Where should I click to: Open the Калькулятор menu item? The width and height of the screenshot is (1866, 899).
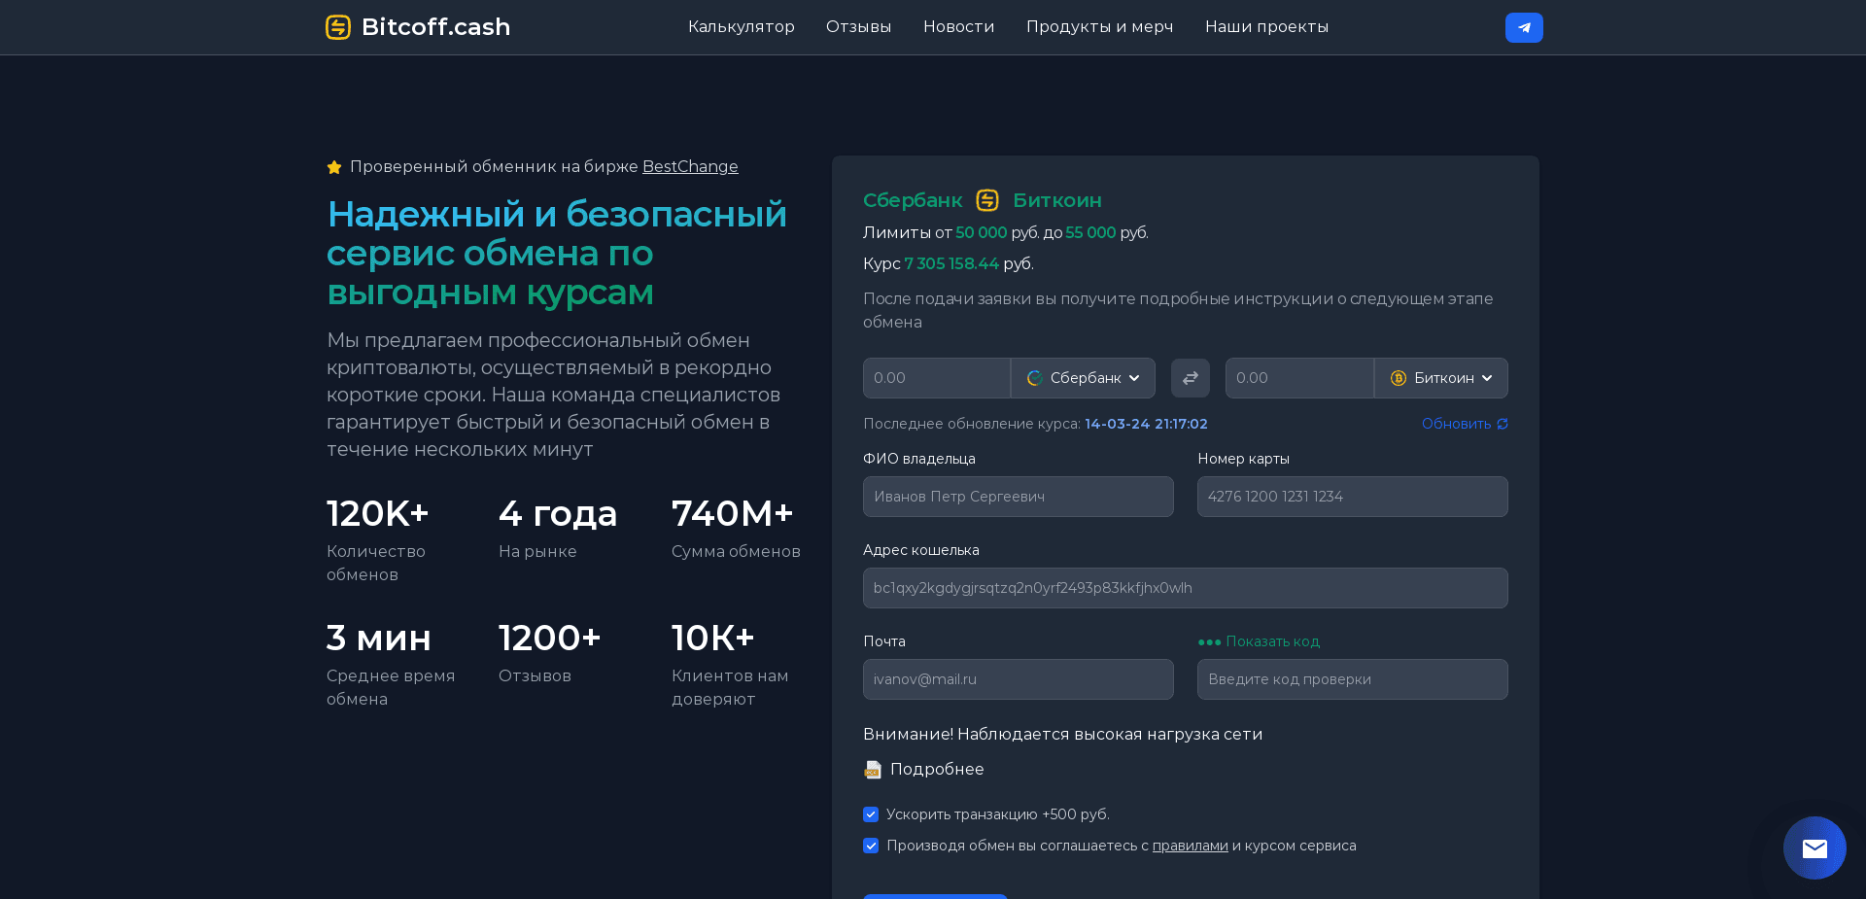[x=742, y=26]
